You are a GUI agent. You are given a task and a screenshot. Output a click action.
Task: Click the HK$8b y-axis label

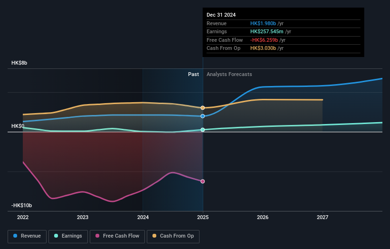point(19,63)
